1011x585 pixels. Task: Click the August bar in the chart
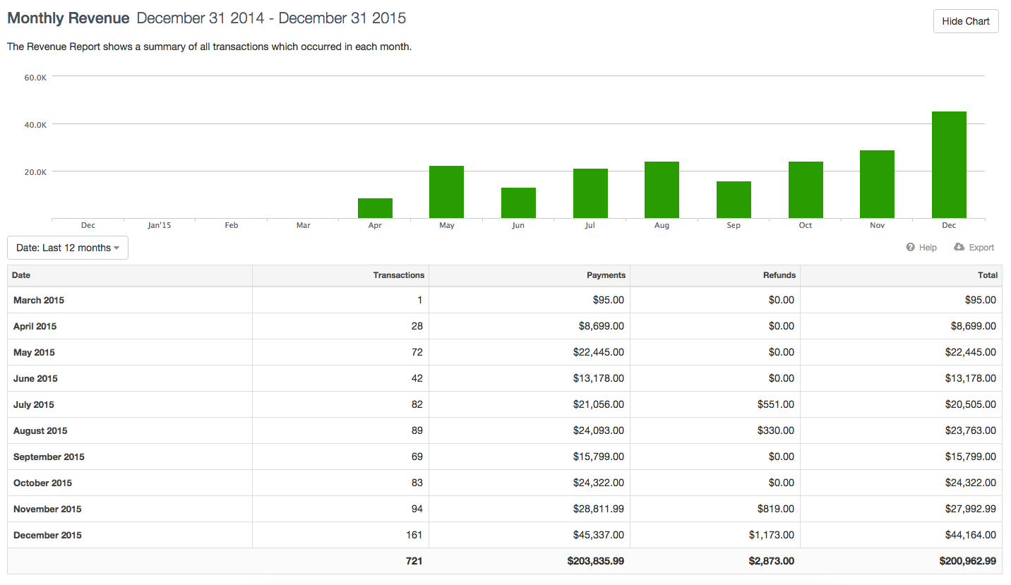(662, 190)
